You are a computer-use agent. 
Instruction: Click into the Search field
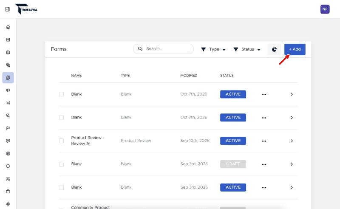coord(163,49)
